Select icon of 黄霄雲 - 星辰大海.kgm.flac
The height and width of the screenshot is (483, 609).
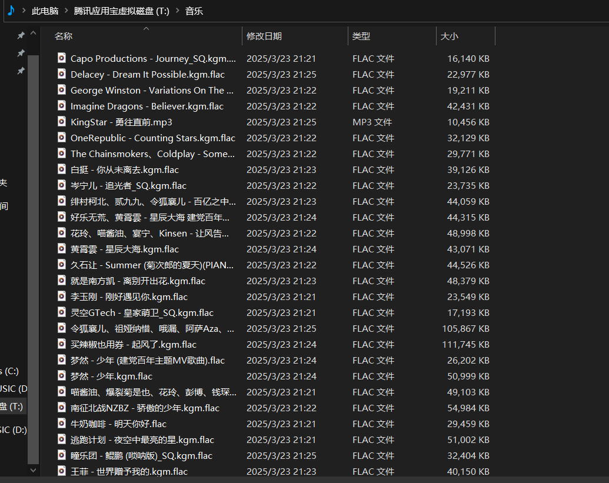pyautogui.click(x=61, y=249)
